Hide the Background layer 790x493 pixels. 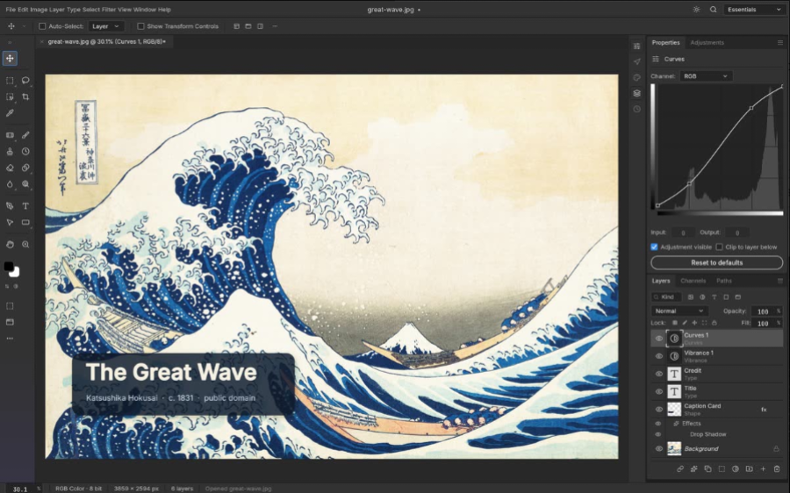point(658,448)
